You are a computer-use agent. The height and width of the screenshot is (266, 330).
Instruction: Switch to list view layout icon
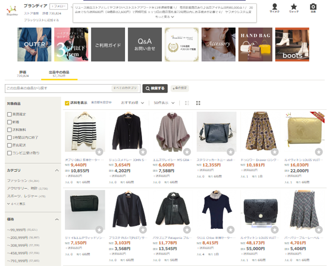click(187, 103)
